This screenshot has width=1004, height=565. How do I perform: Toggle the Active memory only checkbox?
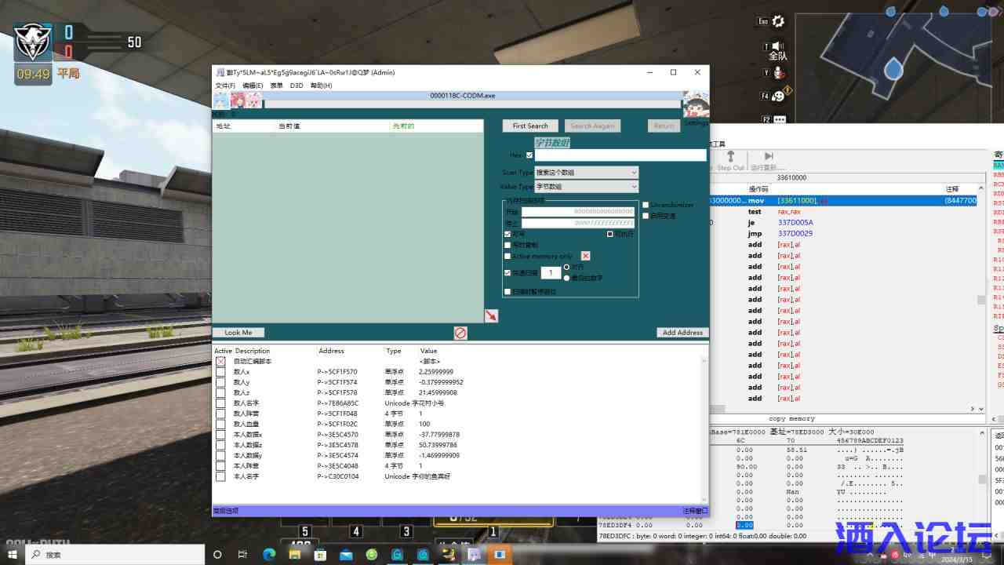507,256
